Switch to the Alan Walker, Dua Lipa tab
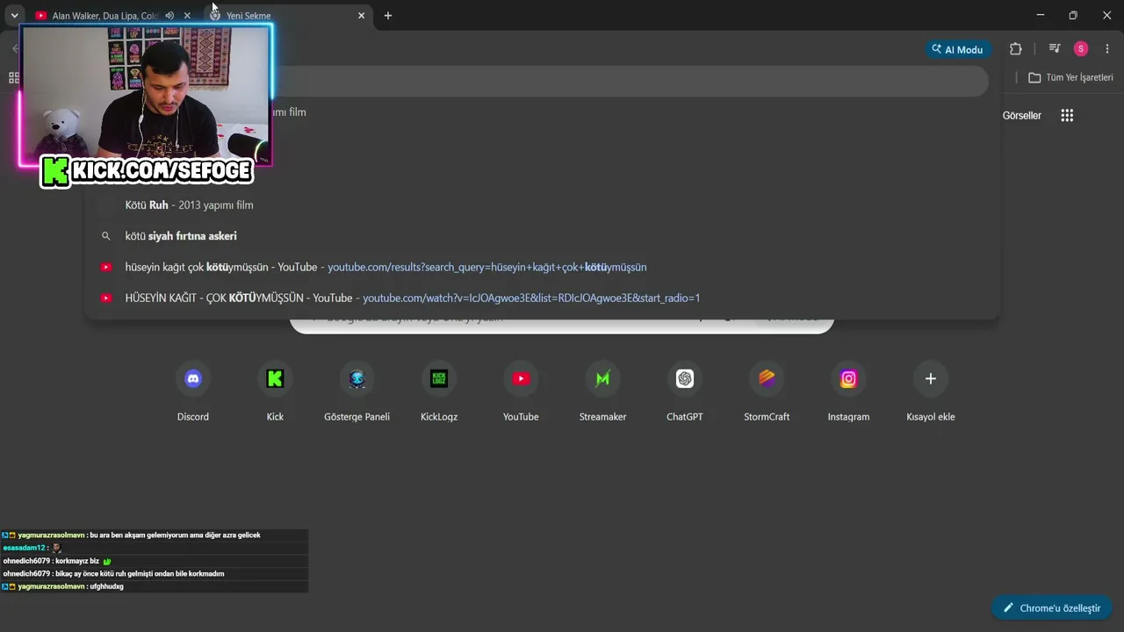 (x=104, y=16)
